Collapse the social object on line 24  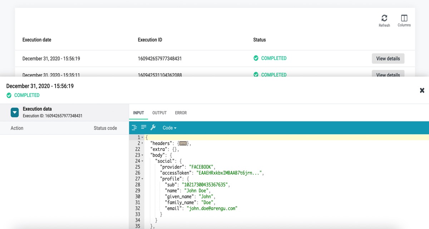(142, 161)
